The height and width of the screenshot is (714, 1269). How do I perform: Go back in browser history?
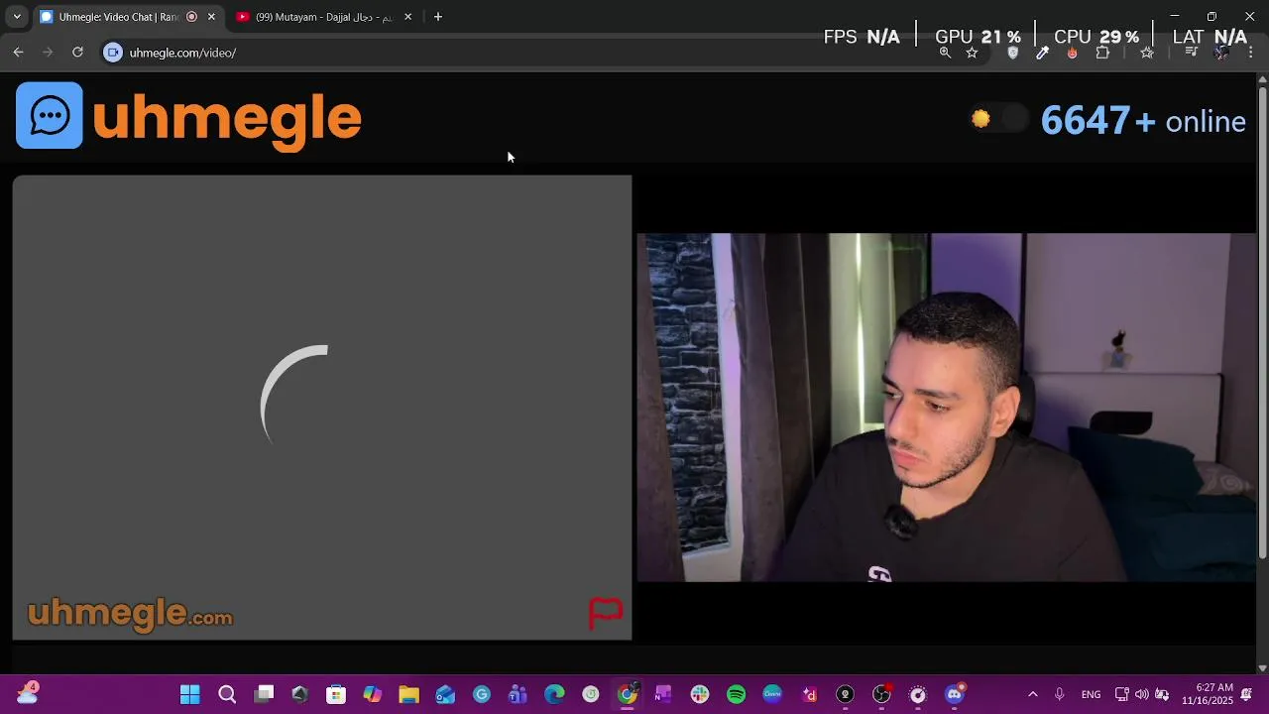18,53
